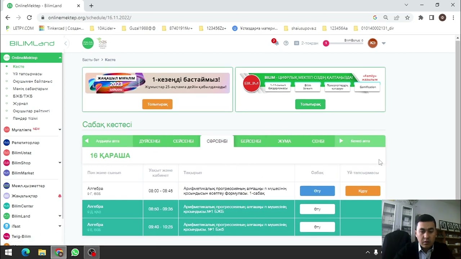Expand the BilimLand sidebar section
The height and width of the screenshot is (259, 461).
pyautogui.click(x=60, y=216)
